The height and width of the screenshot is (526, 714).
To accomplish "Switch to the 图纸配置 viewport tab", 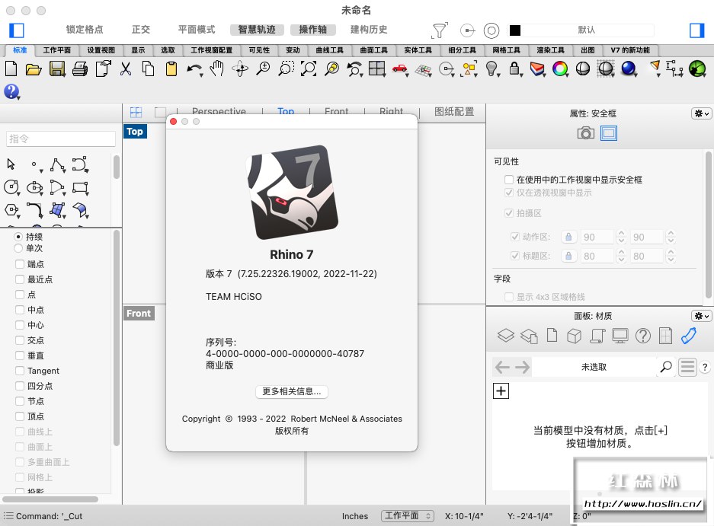I will [454, 111].
